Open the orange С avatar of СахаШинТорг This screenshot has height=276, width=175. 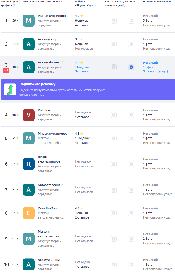(x=29, y=213)
